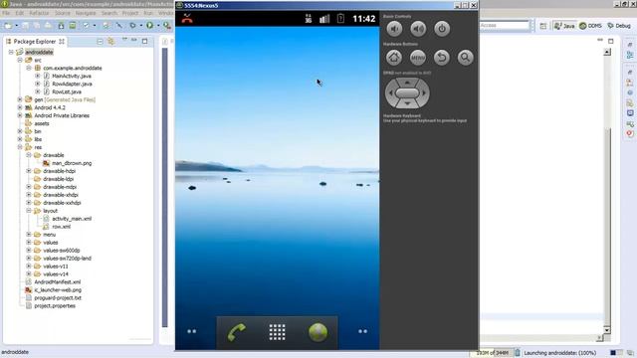Click the emulator Search hardware button
This screenshot has height=358, width=637.
tap(466, 58)
